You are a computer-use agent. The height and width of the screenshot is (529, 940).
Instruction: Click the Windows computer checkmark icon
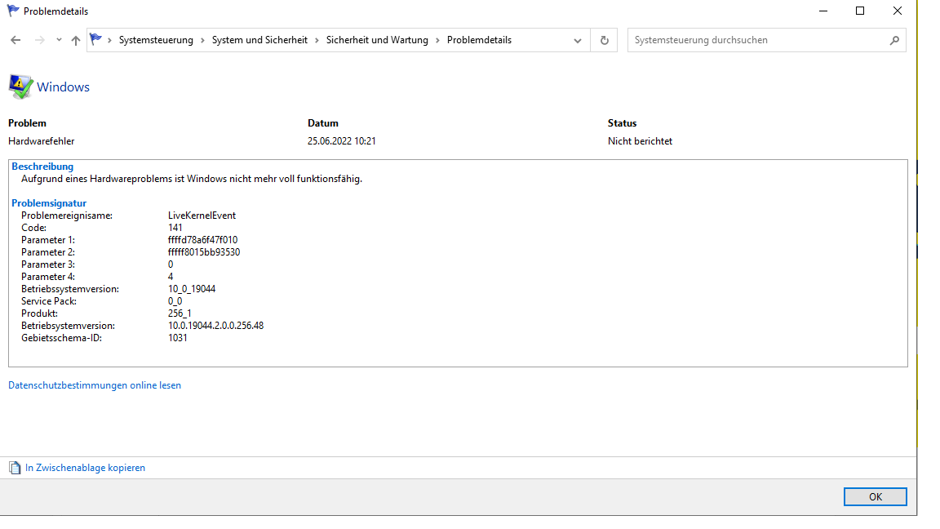click(20, 87)
